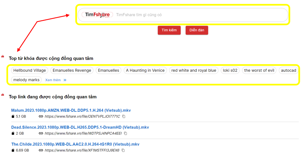301x154 pixels.
Task: Click the TimFshare logo in search bar
Action: pos(97,15)
